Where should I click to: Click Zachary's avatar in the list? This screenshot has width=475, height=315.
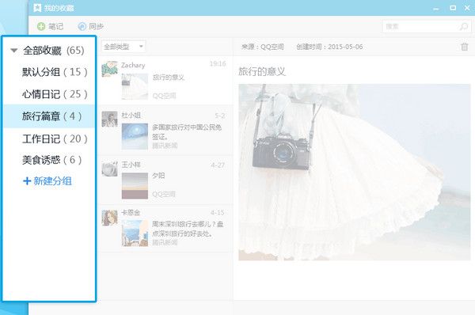pos(110,69)
